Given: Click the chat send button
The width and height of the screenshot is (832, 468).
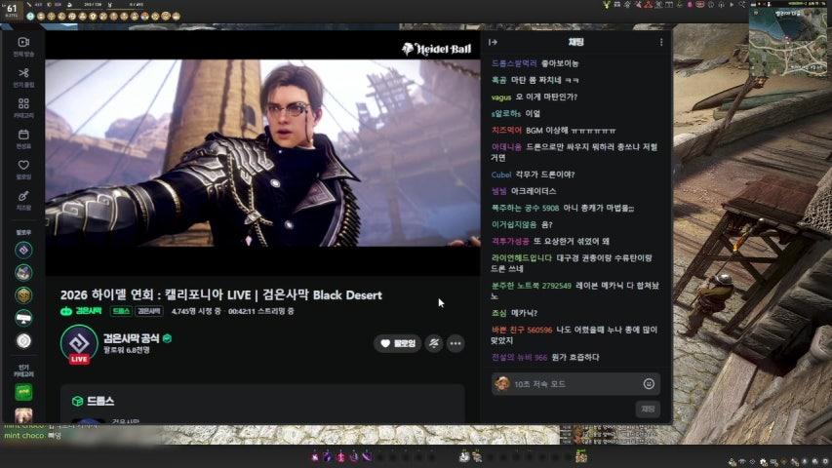Looking at the screenshot, I should tap(648, 409).
